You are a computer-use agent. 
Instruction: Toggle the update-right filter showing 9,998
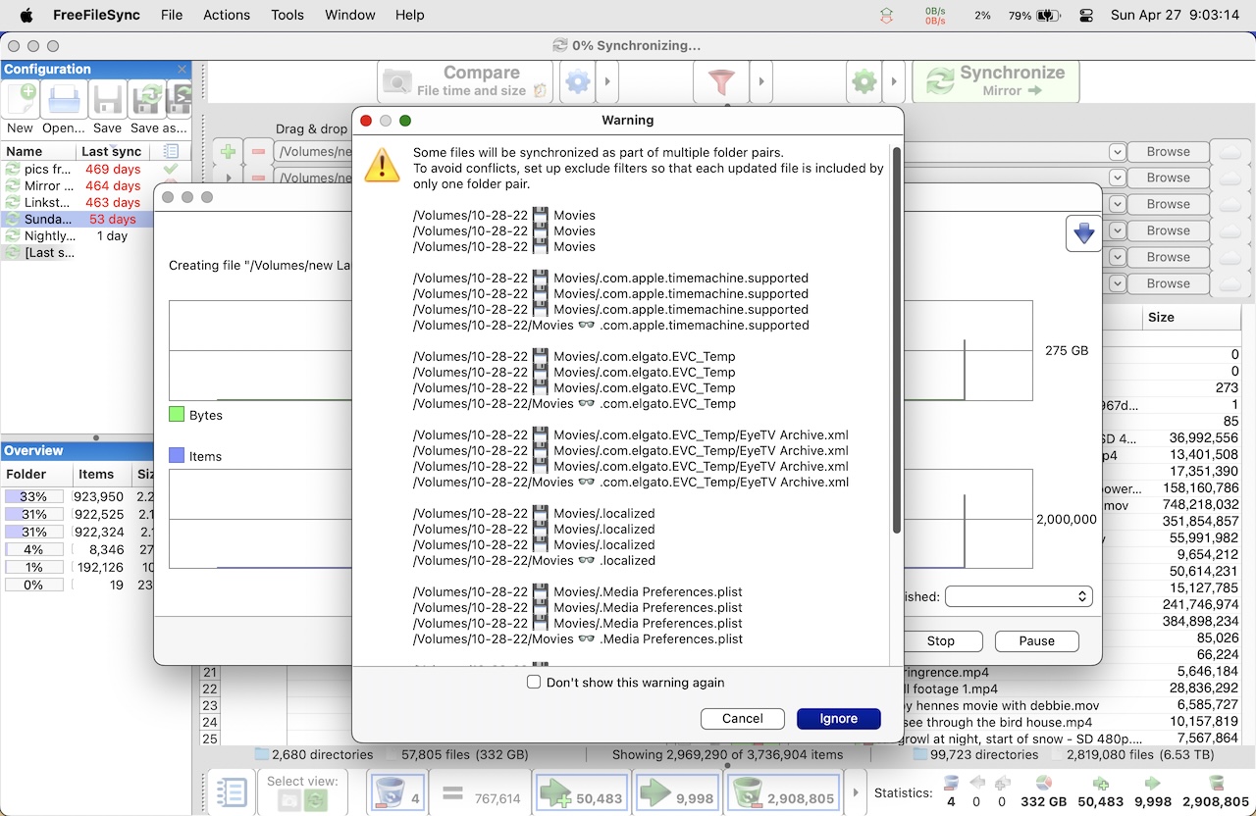(x=676, y=792)
